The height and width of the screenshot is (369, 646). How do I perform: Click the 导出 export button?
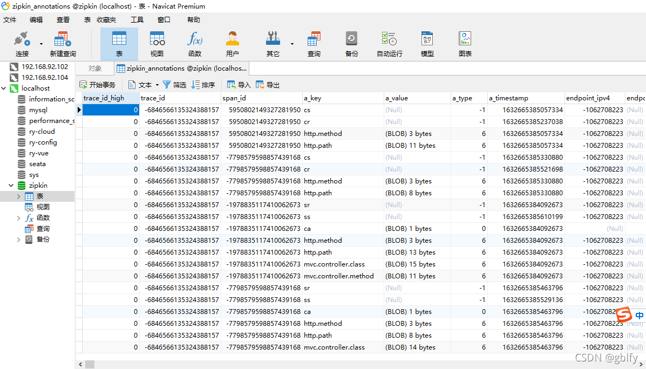pyautogui.click(x=268, y=85)
